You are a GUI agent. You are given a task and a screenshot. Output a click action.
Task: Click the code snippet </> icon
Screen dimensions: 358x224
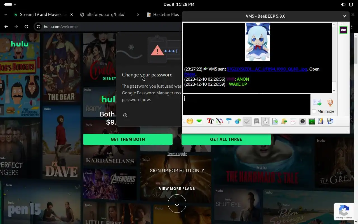pyautogui.click(x=293, y=121)
